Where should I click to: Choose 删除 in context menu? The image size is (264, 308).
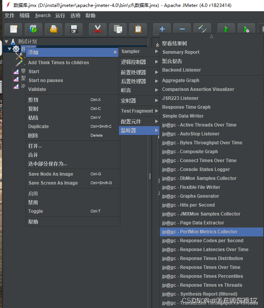73,135
